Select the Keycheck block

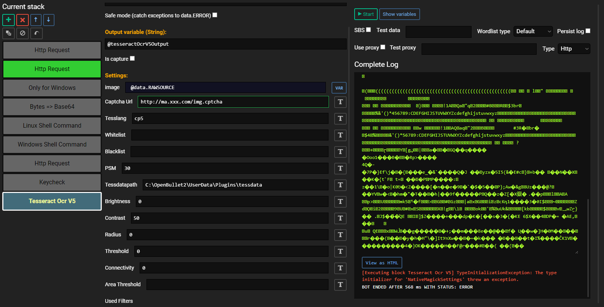pos(52,182)
